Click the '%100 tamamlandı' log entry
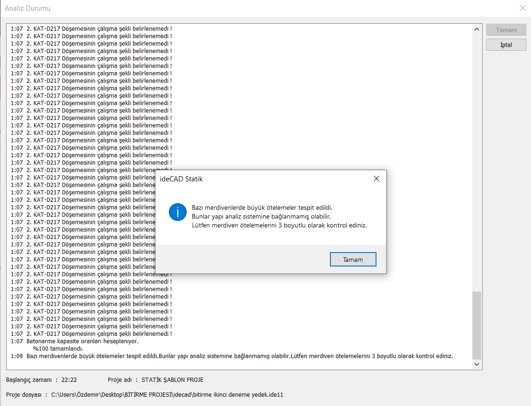 tap(58, 349)
